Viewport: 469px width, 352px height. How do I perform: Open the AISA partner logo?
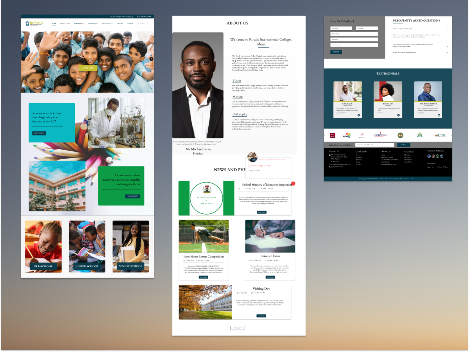point(347,135)
